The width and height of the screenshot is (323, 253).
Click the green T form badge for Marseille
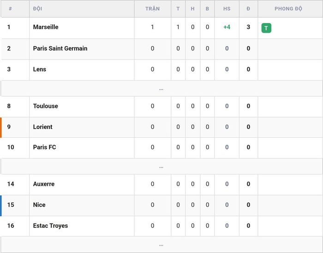click(x=266, y=28)
